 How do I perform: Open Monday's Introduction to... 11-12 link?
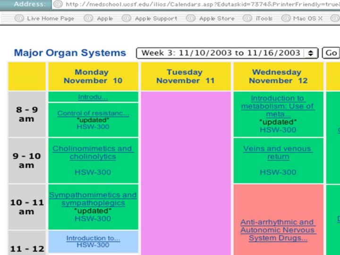point(93,238)
